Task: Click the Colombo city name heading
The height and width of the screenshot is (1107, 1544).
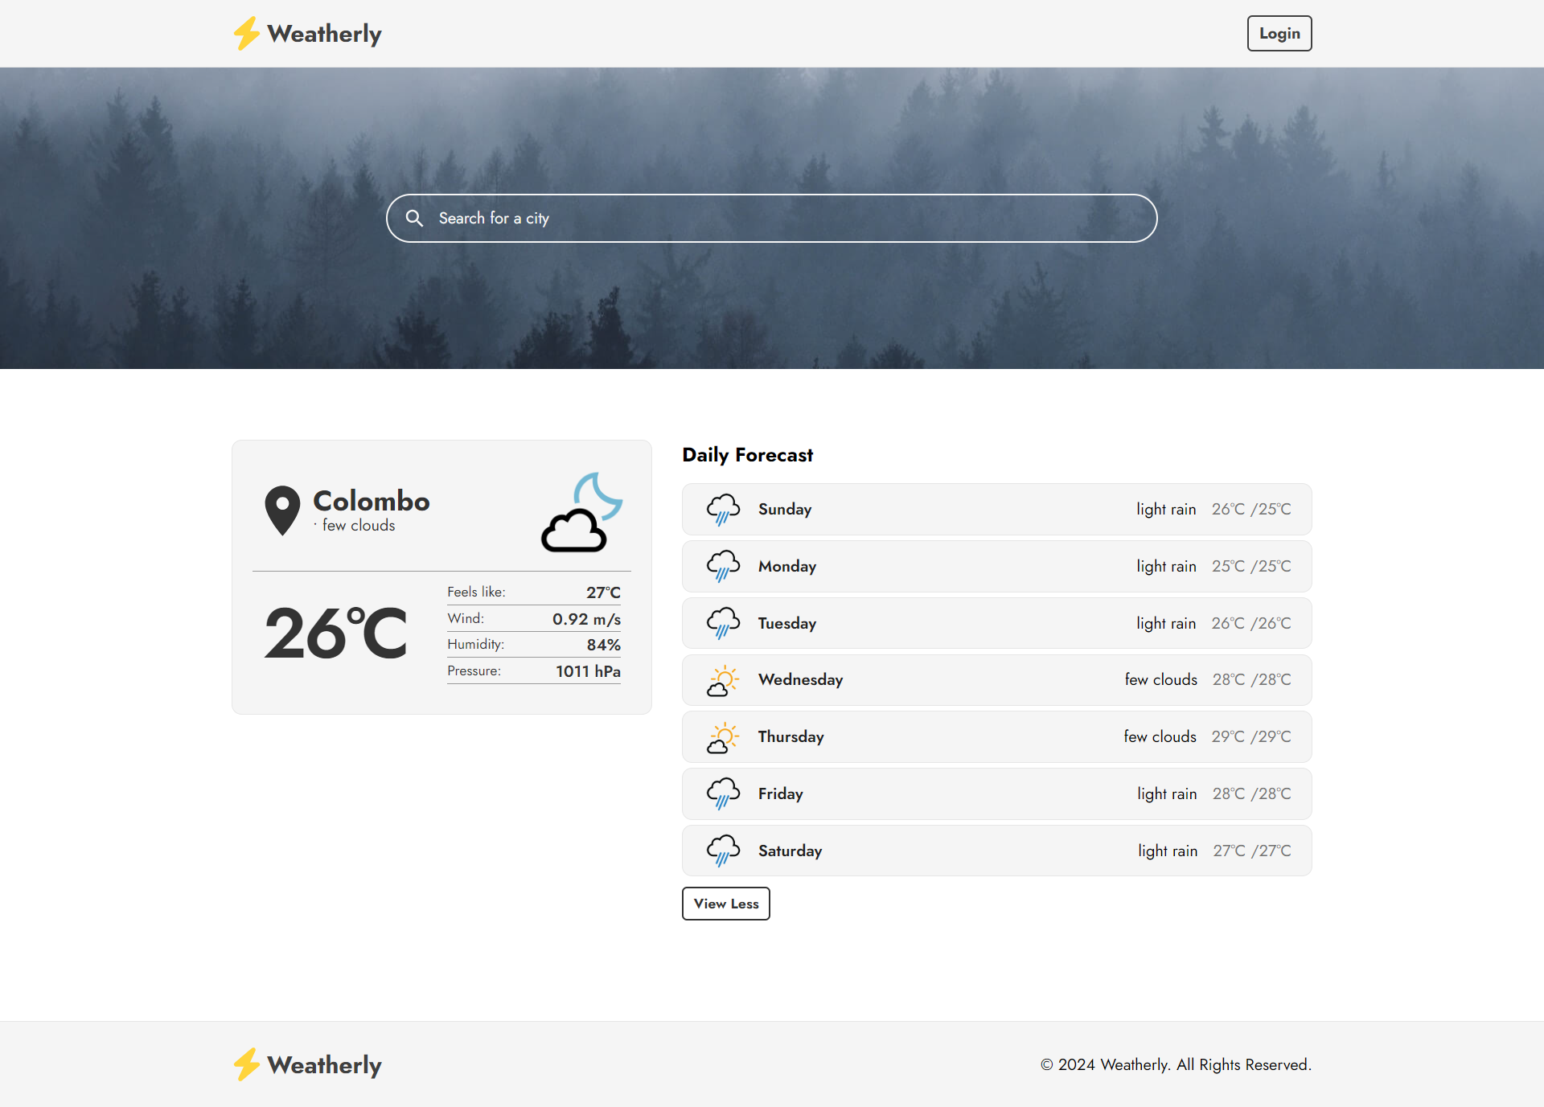Action: pos(372,501)
